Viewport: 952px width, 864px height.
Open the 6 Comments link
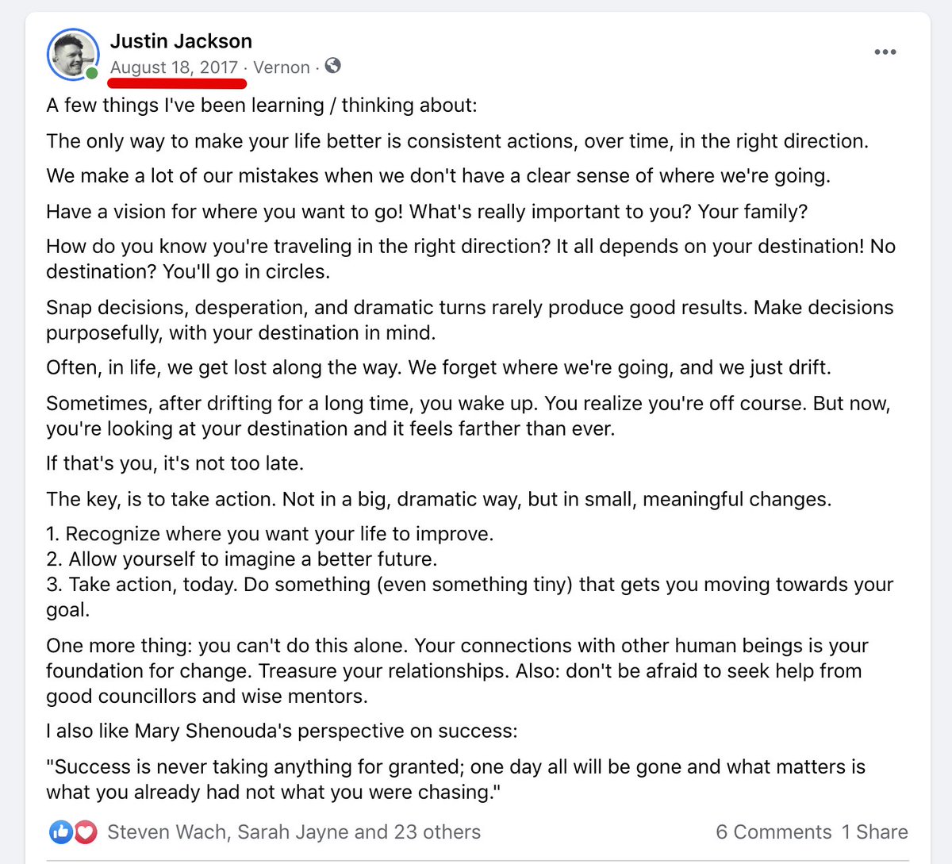pos(773,831)
